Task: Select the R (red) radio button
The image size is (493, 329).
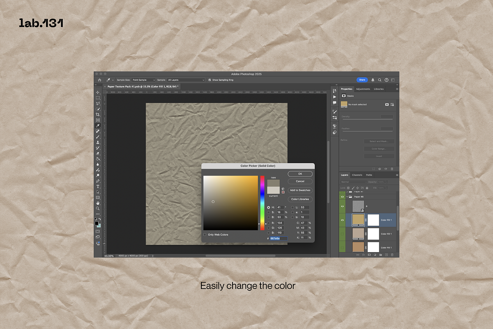Action: pyautogui.click(x=269, y=223)
